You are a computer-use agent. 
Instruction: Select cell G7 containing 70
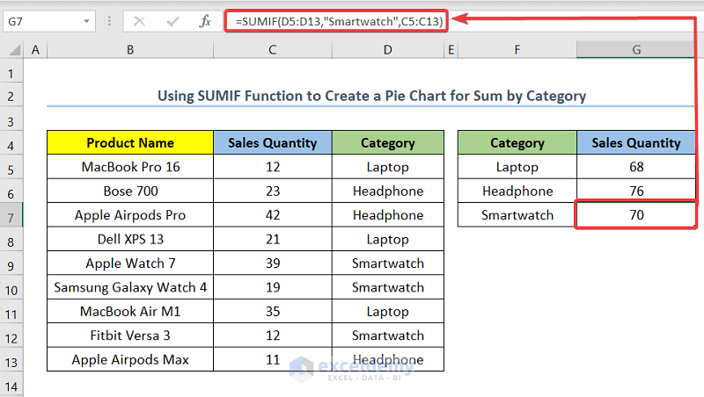coord(635,215)
